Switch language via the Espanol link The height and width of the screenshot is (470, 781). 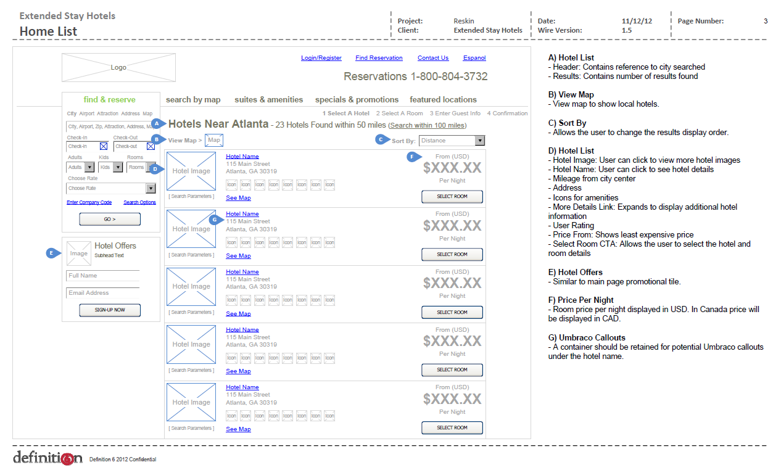click(x=474, y=58)
